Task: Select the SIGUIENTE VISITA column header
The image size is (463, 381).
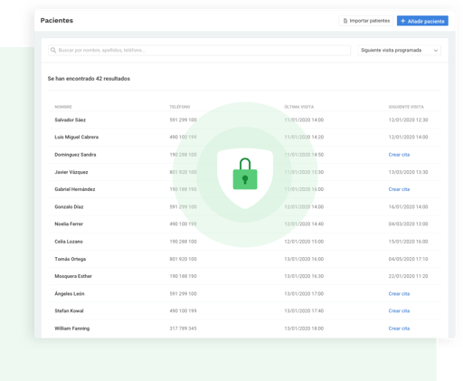Action: (406, 107)
